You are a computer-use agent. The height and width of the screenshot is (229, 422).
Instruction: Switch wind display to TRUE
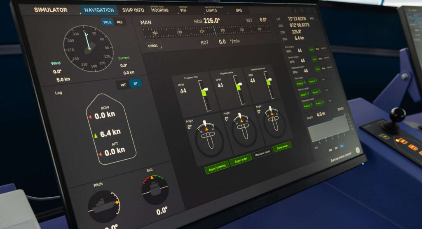tap(107, 22)
